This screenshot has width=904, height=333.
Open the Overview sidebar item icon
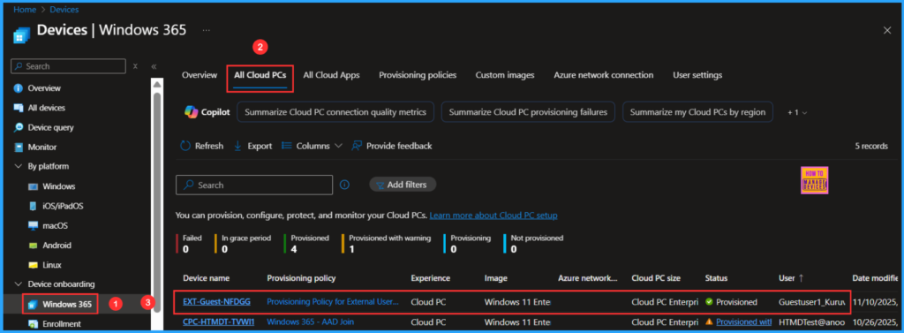click(18, 88)
